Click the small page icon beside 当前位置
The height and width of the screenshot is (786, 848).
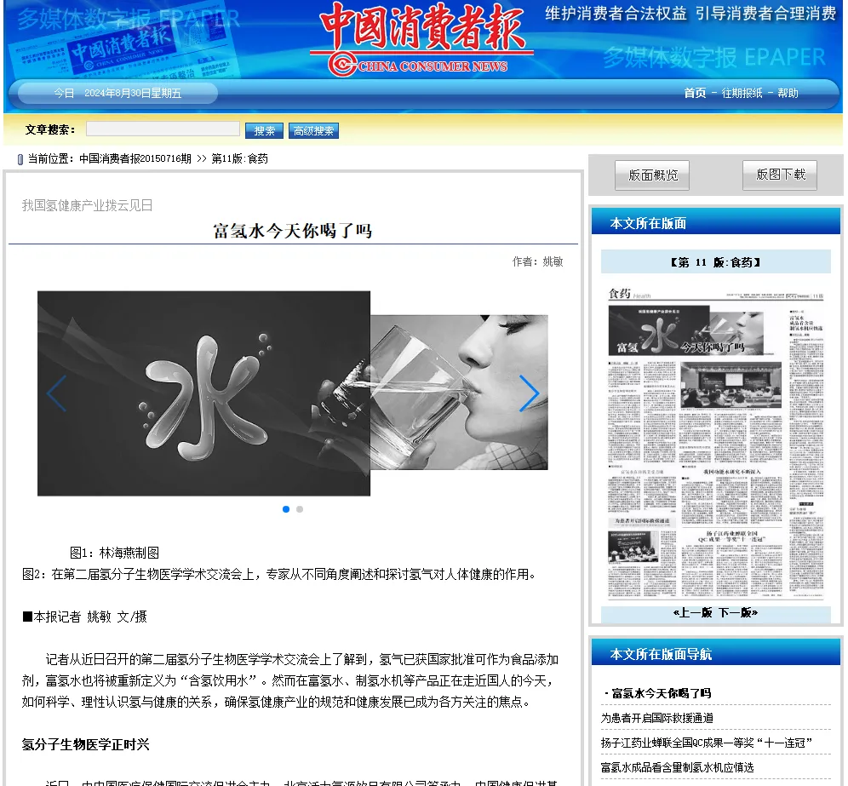[x=20, y=159]
